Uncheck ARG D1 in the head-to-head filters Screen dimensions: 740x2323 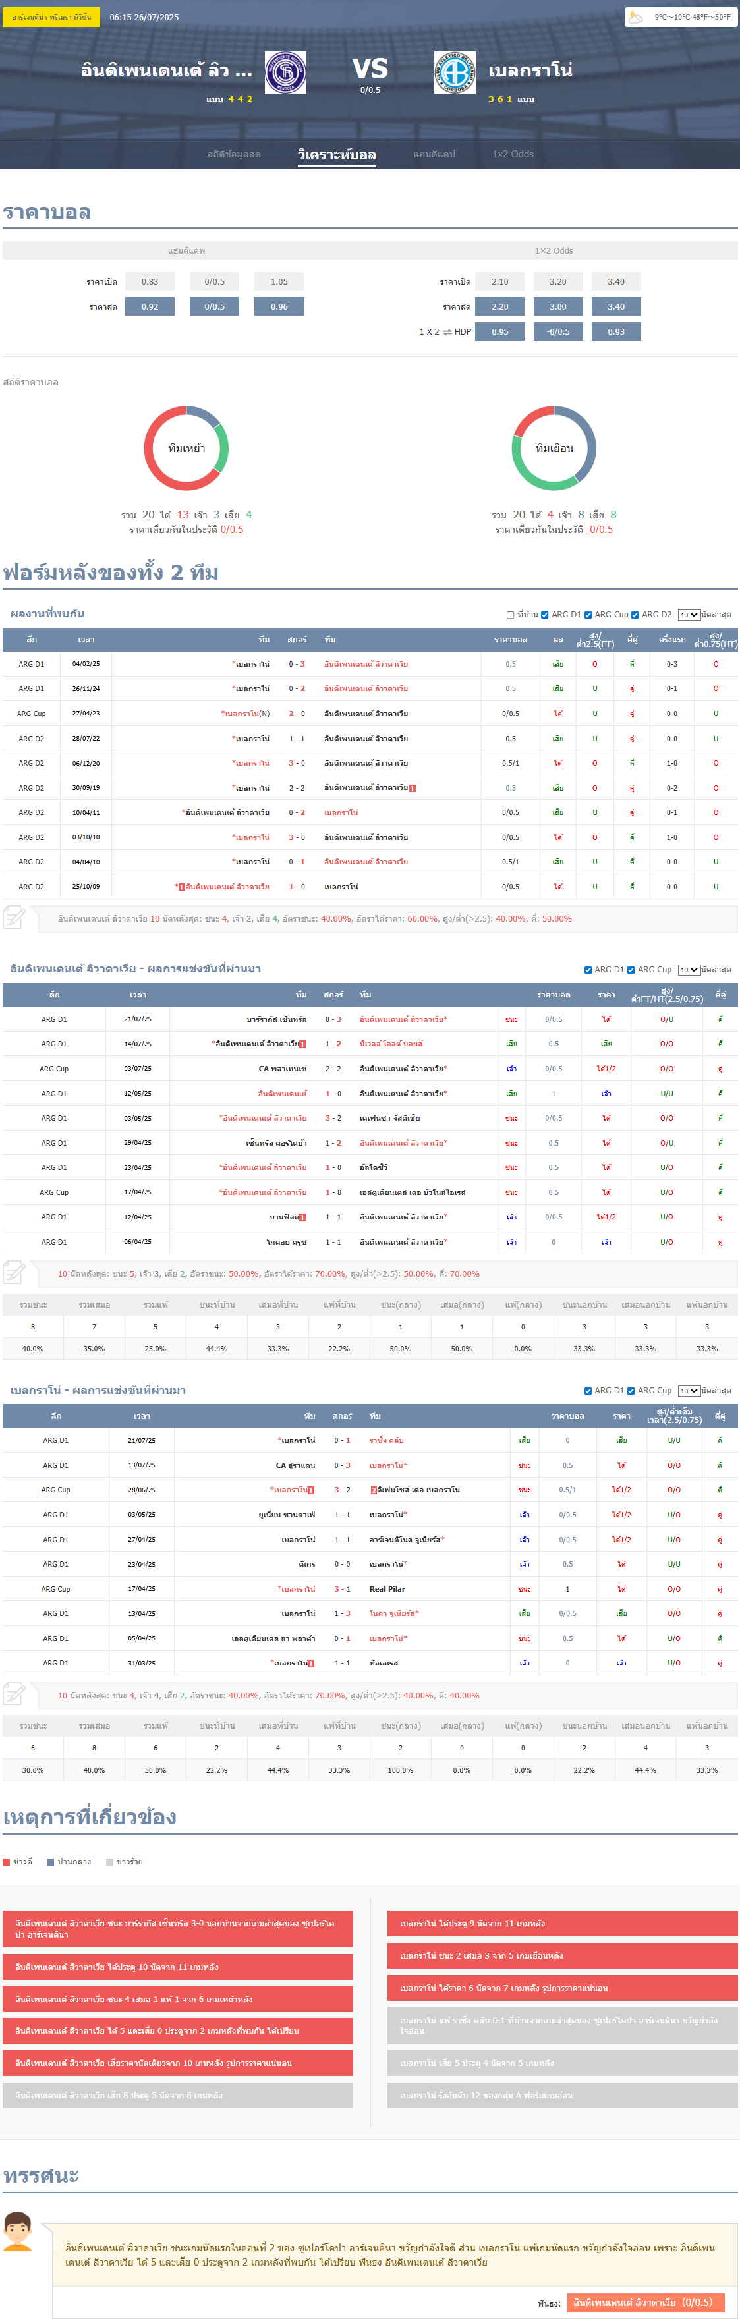544,615
